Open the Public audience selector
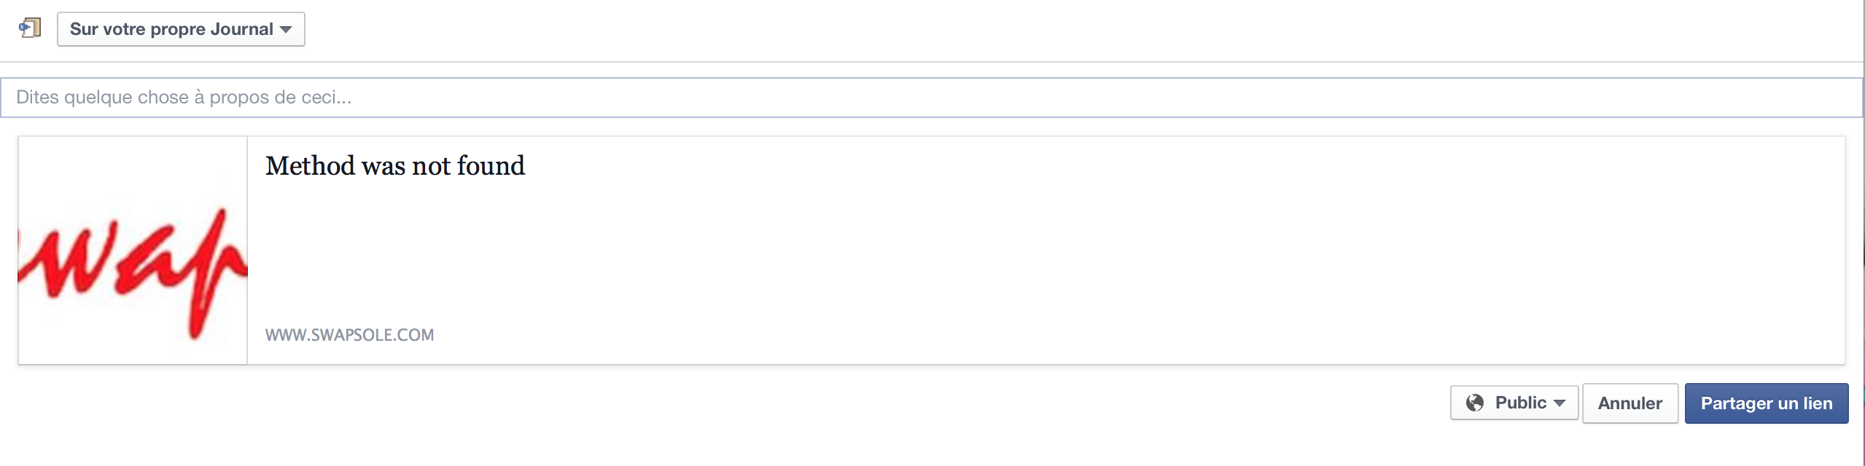1865x466 pixels. (1514, 403)
